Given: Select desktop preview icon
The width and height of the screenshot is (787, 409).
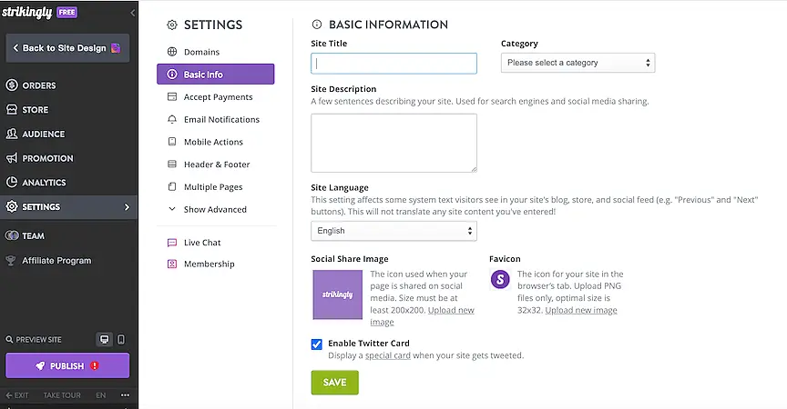Looking at the screenshot, I should pyautogui.click(x=105, y=340).
